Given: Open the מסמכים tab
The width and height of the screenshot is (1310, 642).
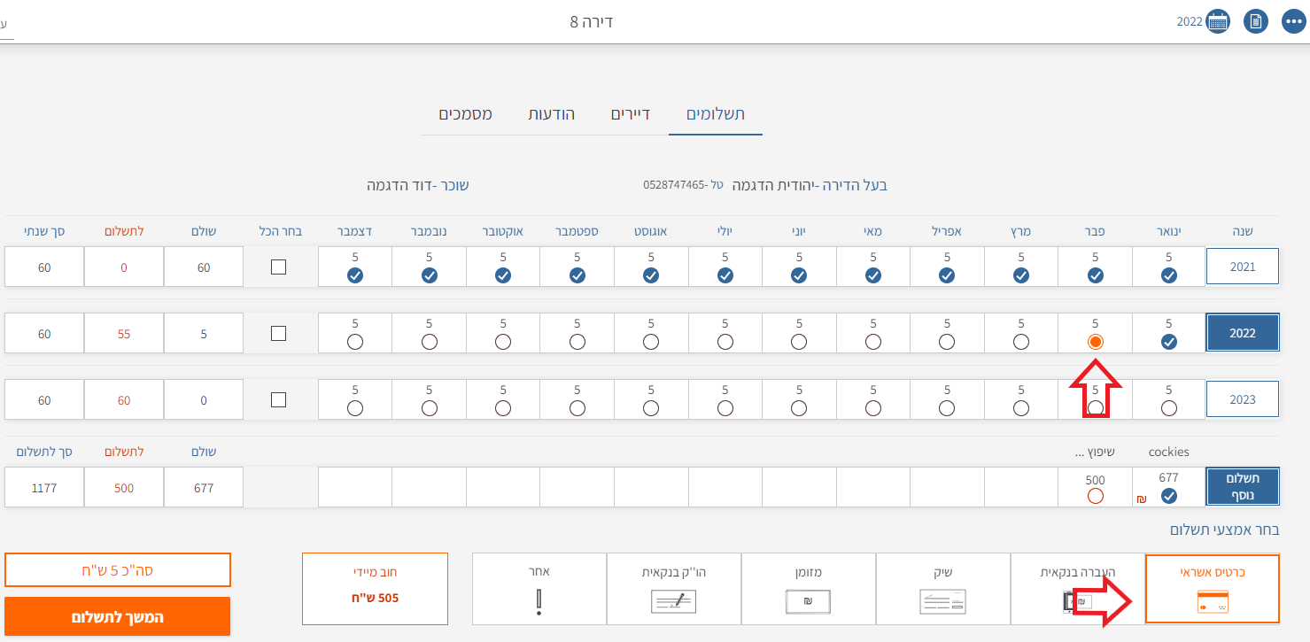Looking at the screenshot, I should [x=465, y=114].
